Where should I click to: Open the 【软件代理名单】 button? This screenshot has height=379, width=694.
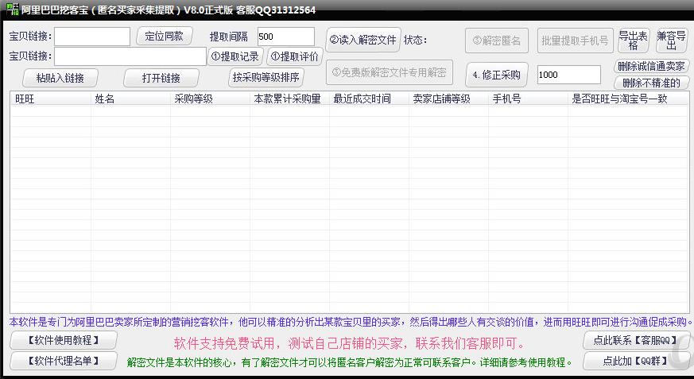coord(64,361)
